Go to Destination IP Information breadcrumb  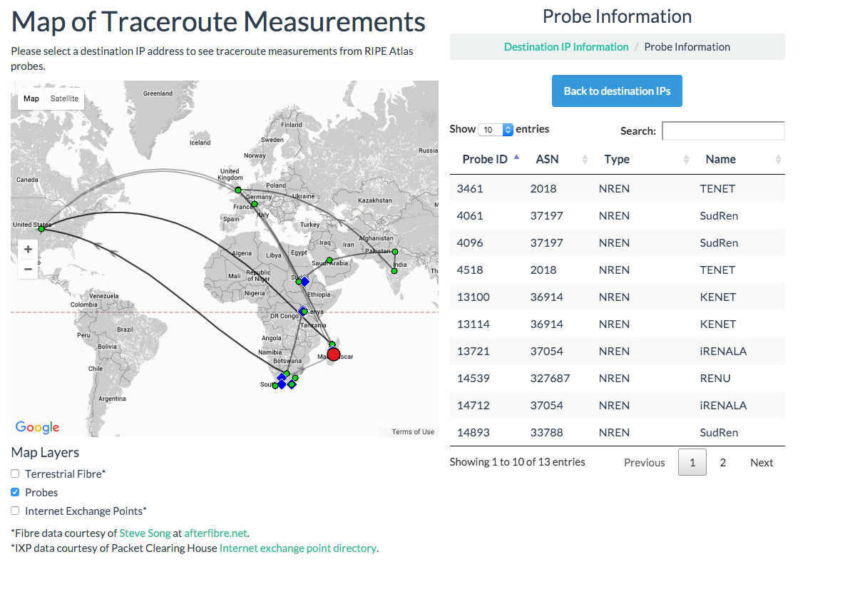566,47
